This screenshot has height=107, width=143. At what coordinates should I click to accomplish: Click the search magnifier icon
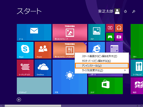coord(134,11)
